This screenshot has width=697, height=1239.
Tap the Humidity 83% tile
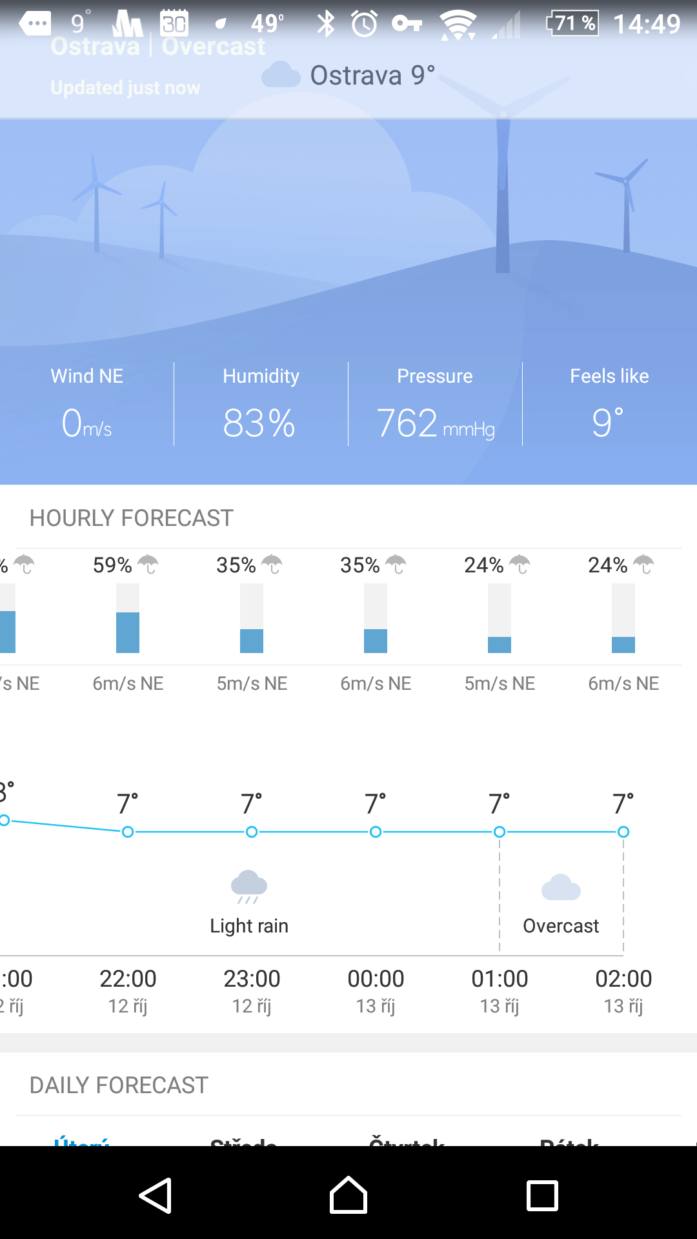261,404
